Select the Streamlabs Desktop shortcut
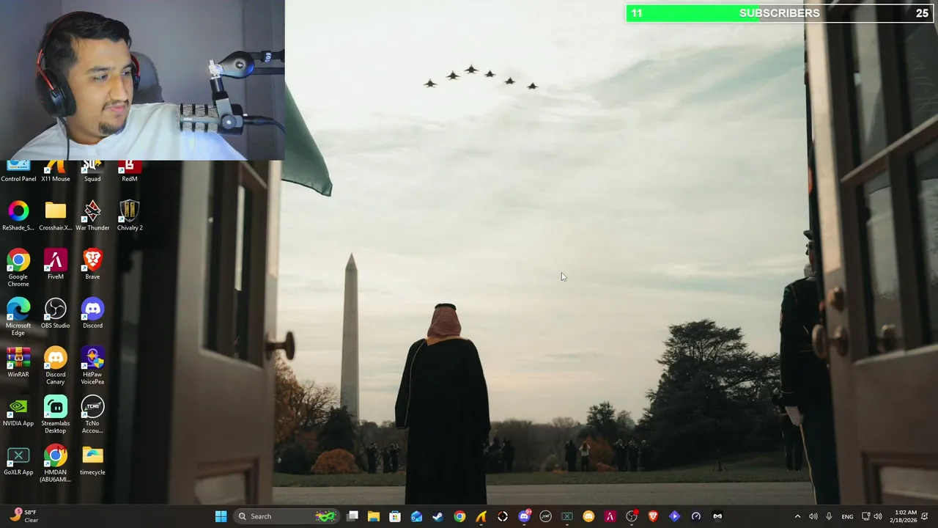This screenshot has height=528, width=938. [56, 416]
